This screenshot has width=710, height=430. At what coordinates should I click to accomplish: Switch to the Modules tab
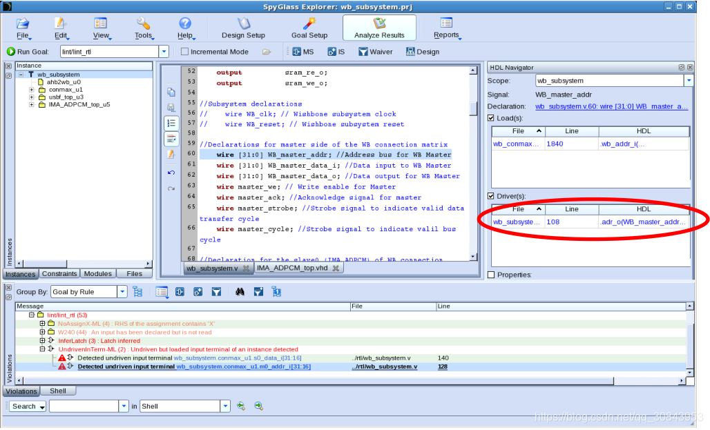[98, 273]
